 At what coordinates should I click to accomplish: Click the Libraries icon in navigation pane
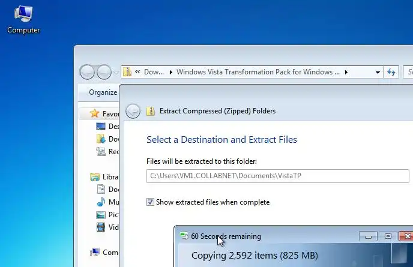(95, 176)
